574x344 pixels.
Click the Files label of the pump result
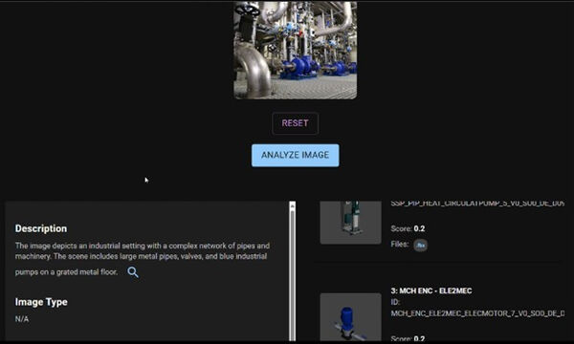(x=400, y=244)
